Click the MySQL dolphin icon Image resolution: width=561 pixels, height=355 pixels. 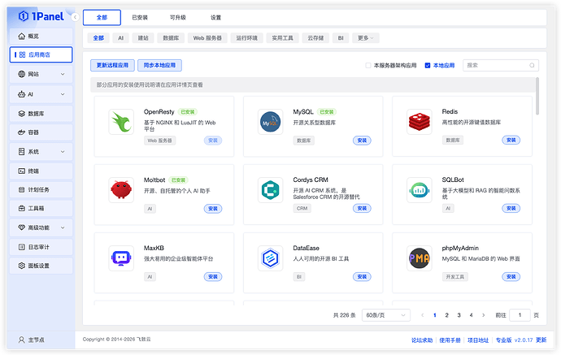[270, 122]
